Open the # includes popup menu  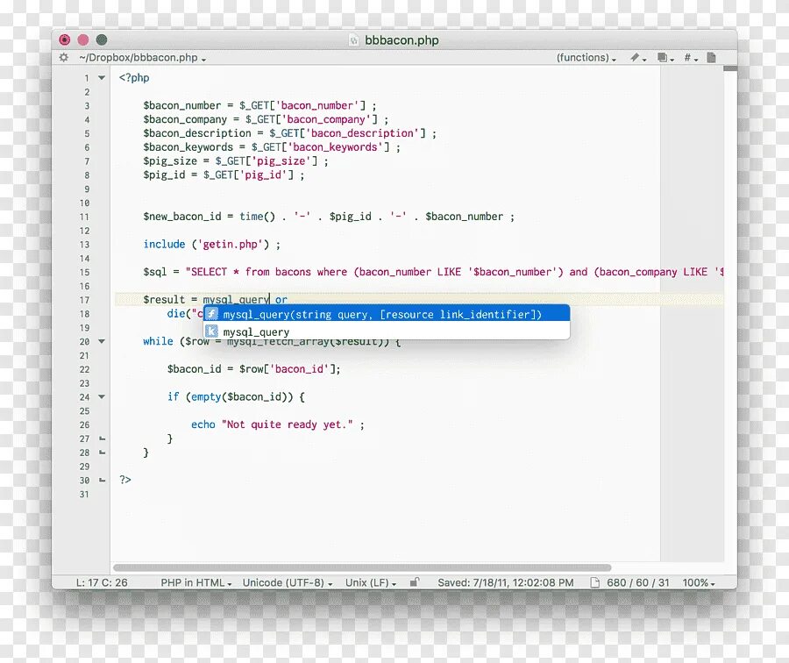point(691,58)
